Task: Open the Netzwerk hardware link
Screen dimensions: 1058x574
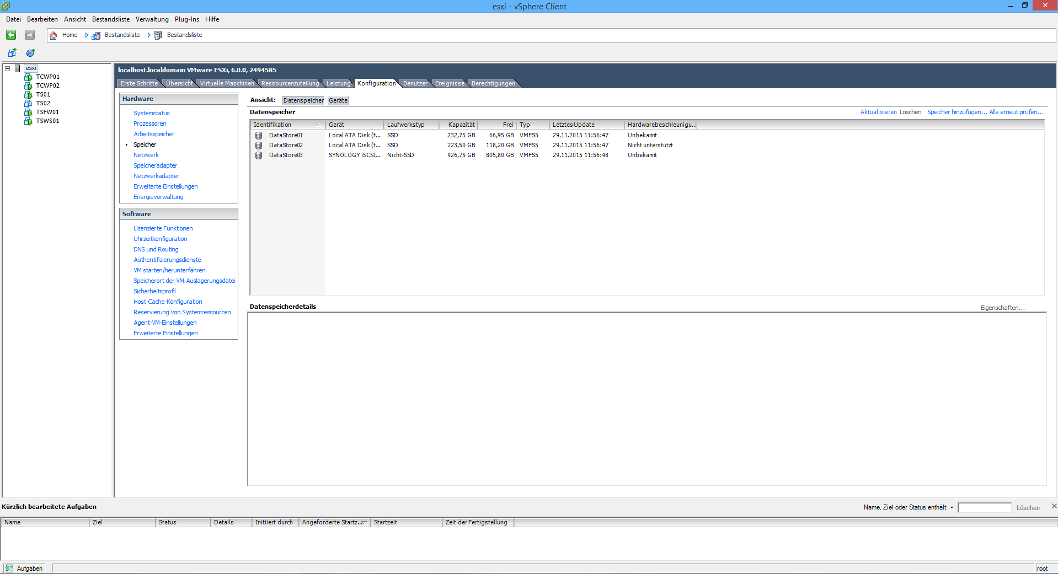Action: 146,155
